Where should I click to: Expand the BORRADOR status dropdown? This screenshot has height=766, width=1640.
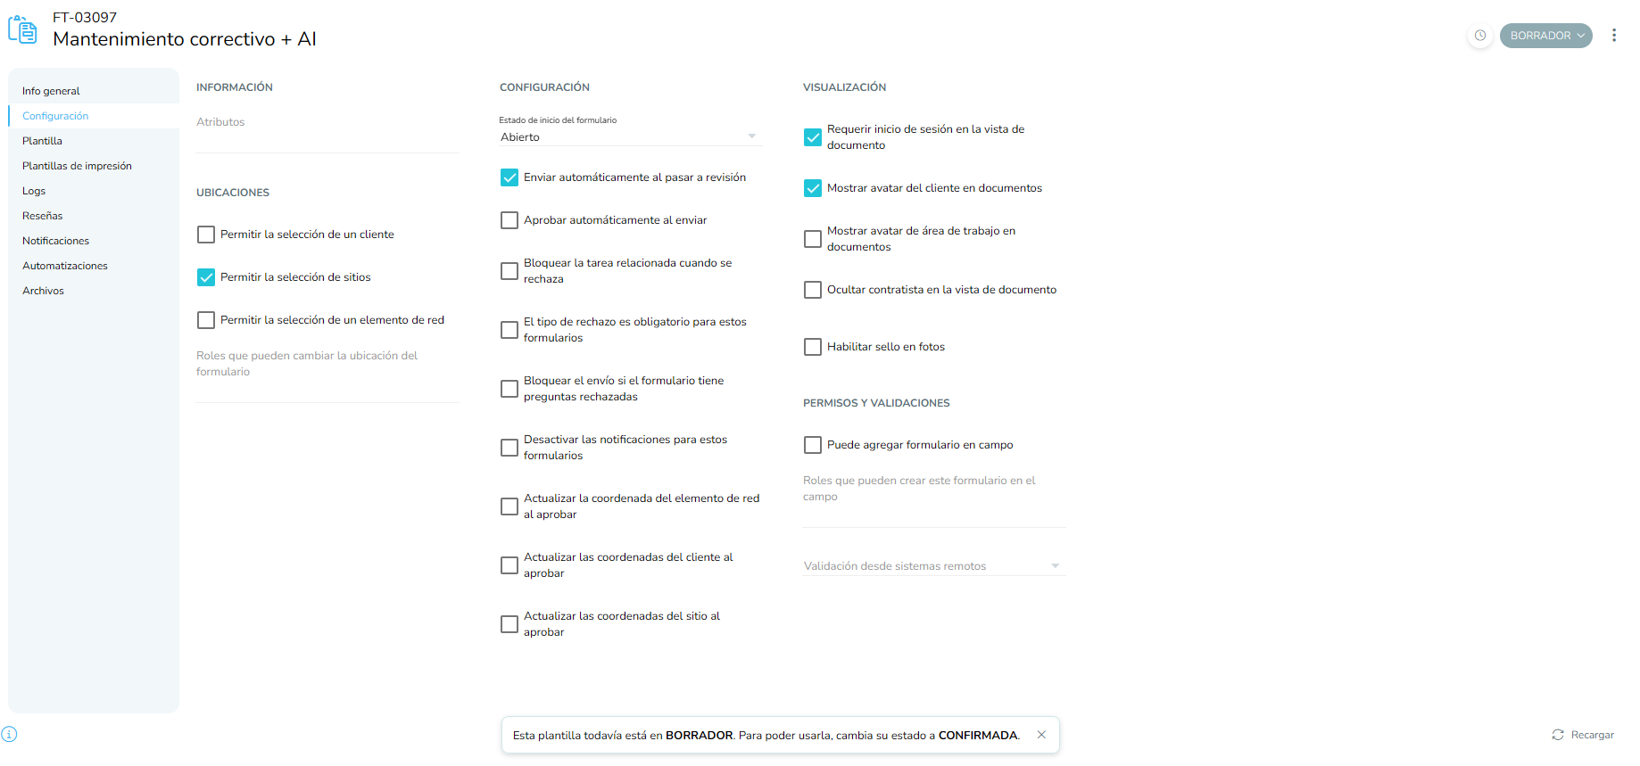point(1545,36)
